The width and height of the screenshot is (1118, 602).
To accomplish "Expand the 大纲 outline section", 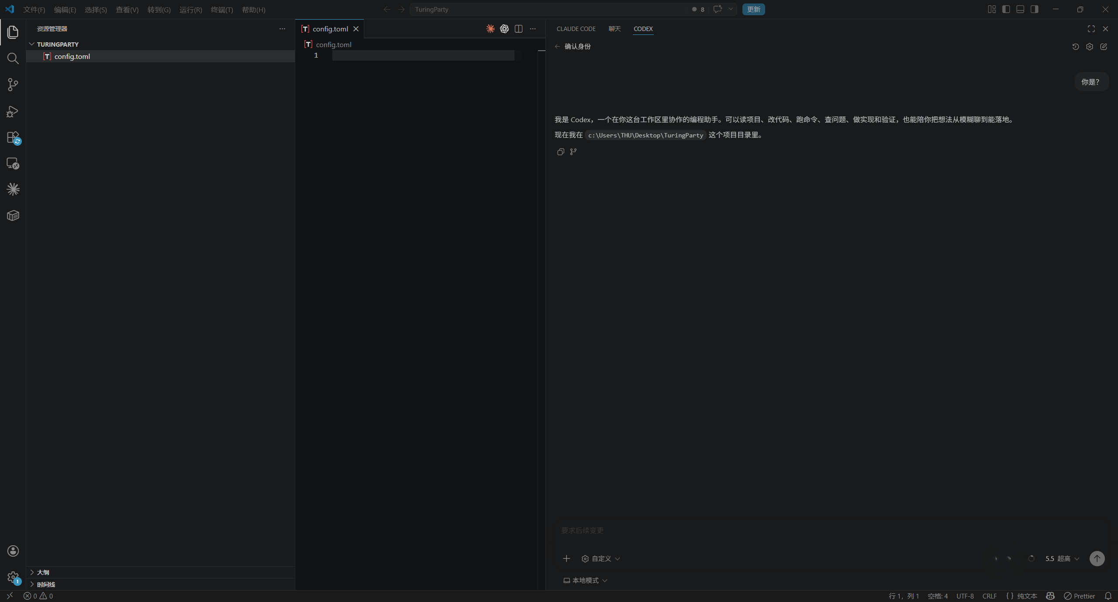I will 43,572.
